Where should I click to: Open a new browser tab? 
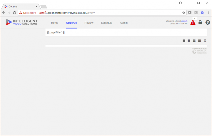(43, 7)
